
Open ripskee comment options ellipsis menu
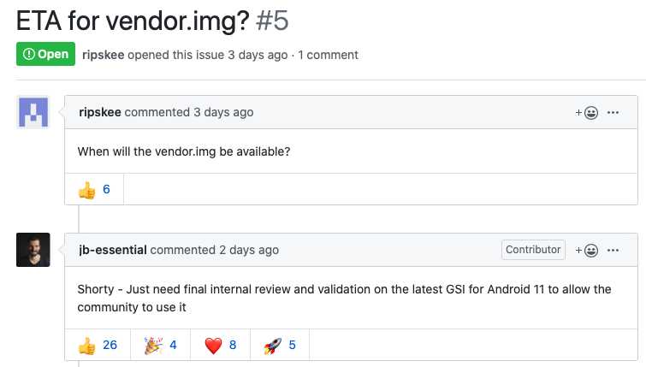click(x=613, y=112)
